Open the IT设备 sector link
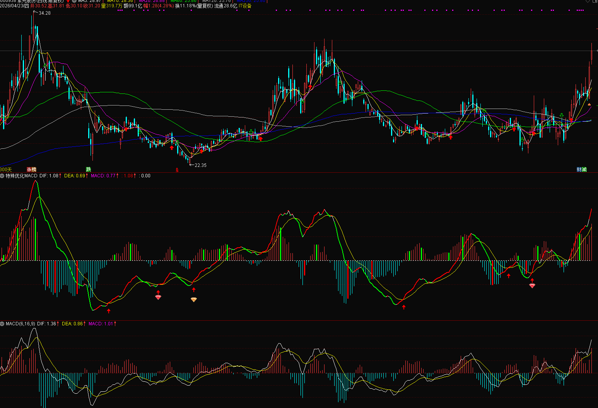The width and height of the screenshot is (598, 408). (x=245, y=6)
